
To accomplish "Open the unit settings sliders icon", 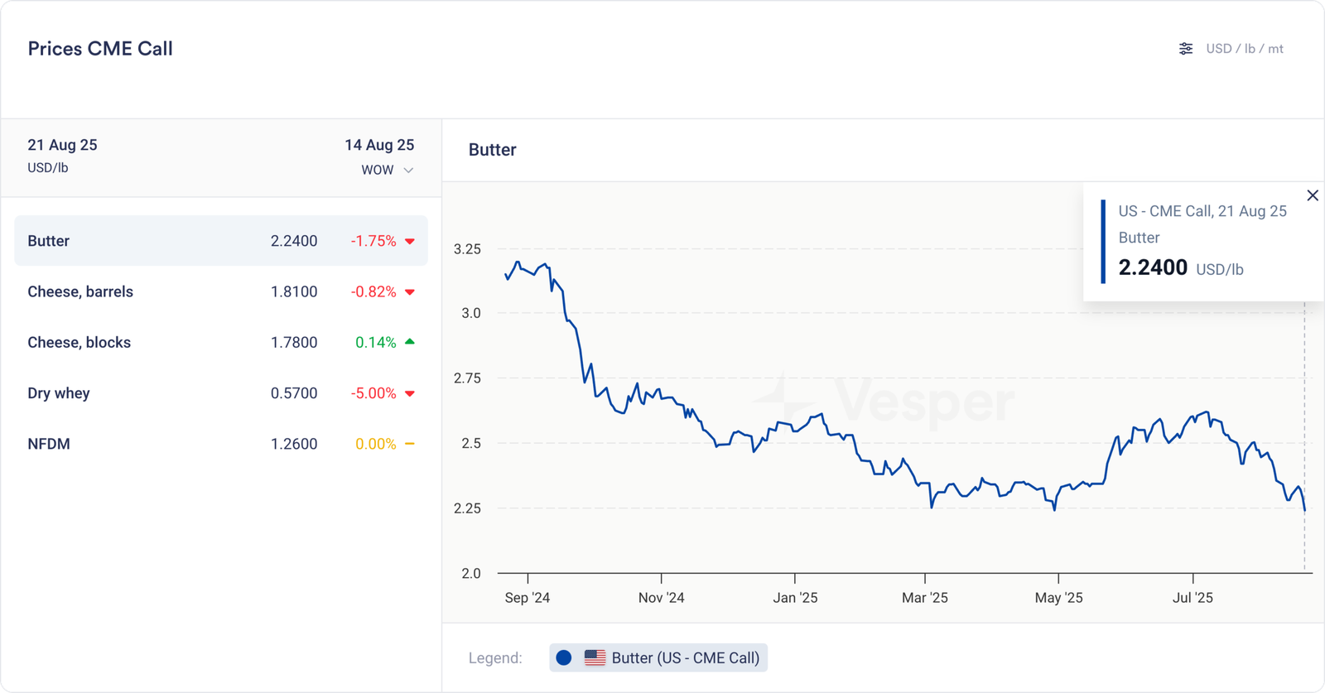I will click(x=1186, y=49).
